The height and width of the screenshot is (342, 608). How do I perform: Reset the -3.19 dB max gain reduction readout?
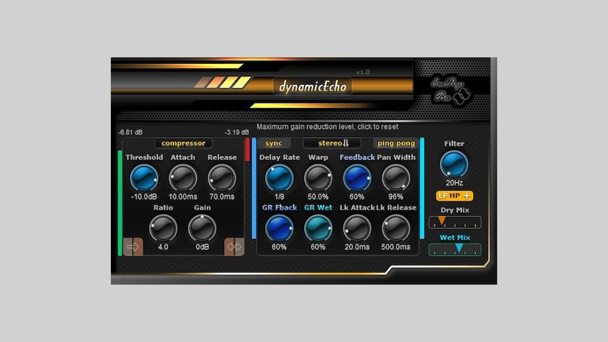click(x=237, y=132)
